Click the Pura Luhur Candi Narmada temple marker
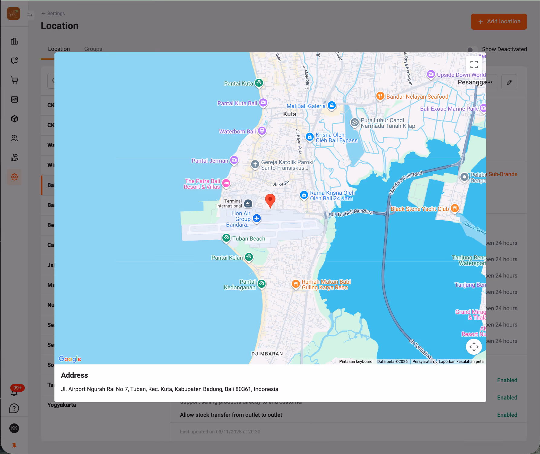Screen dimensions: 540x454 (x=354, y=123)
